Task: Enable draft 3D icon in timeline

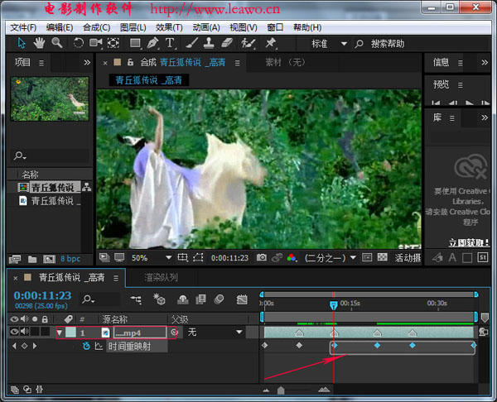Action: pos(159,299)
